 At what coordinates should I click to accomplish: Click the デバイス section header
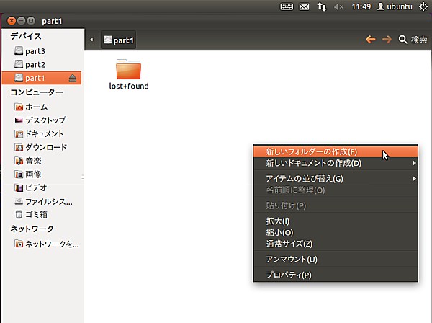tap(26, 36)
